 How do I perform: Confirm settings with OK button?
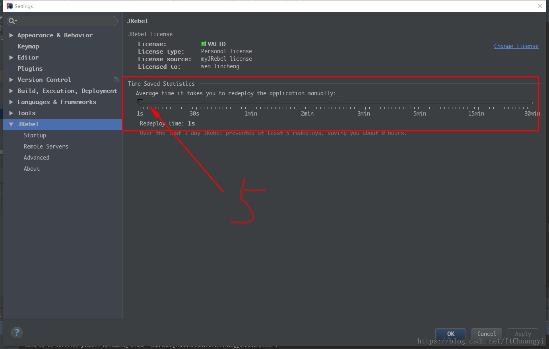pos(450,334)
